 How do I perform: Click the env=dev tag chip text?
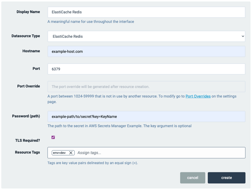(x=59, y=153)
